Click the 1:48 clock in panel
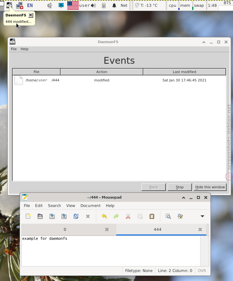The width and height of the screenshot is (233, 281). [x=212, y=5]
